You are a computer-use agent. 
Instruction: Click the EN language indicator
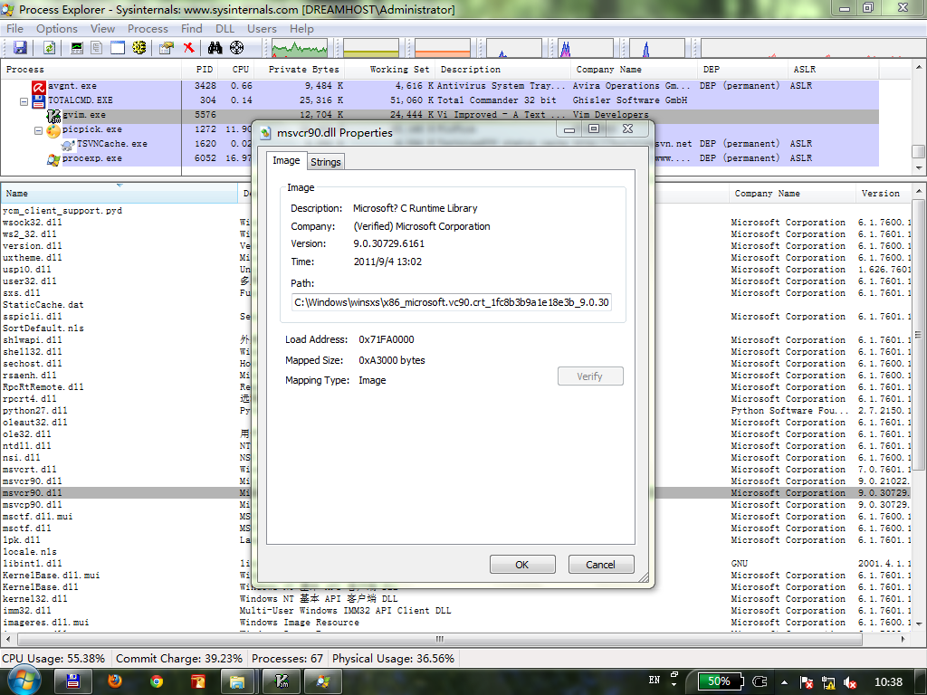tap(655, 681)
